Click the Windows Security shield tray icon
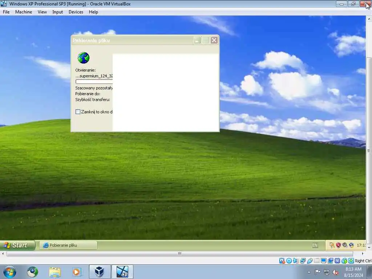Image resolution: width=372 pixels, height=279 pixels. [338, 245]
